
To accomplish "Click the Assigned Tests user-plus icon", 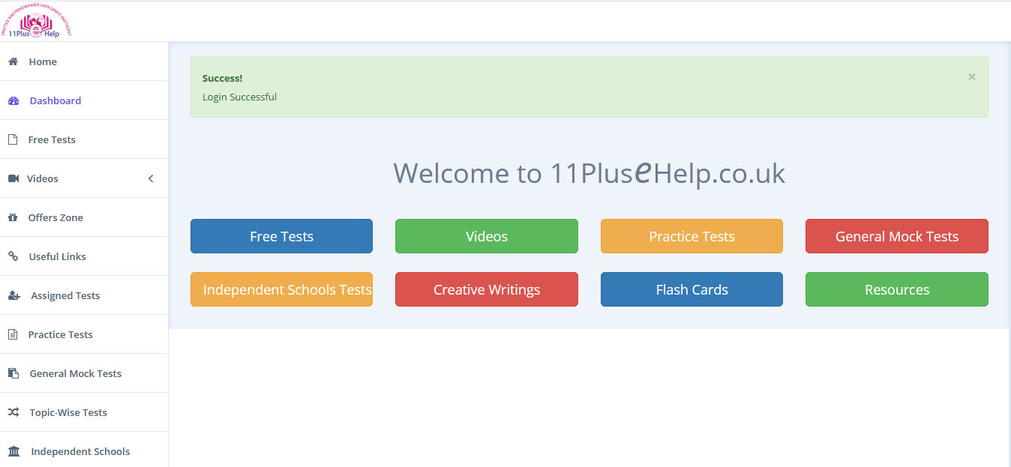I will (x=14, y=295).
